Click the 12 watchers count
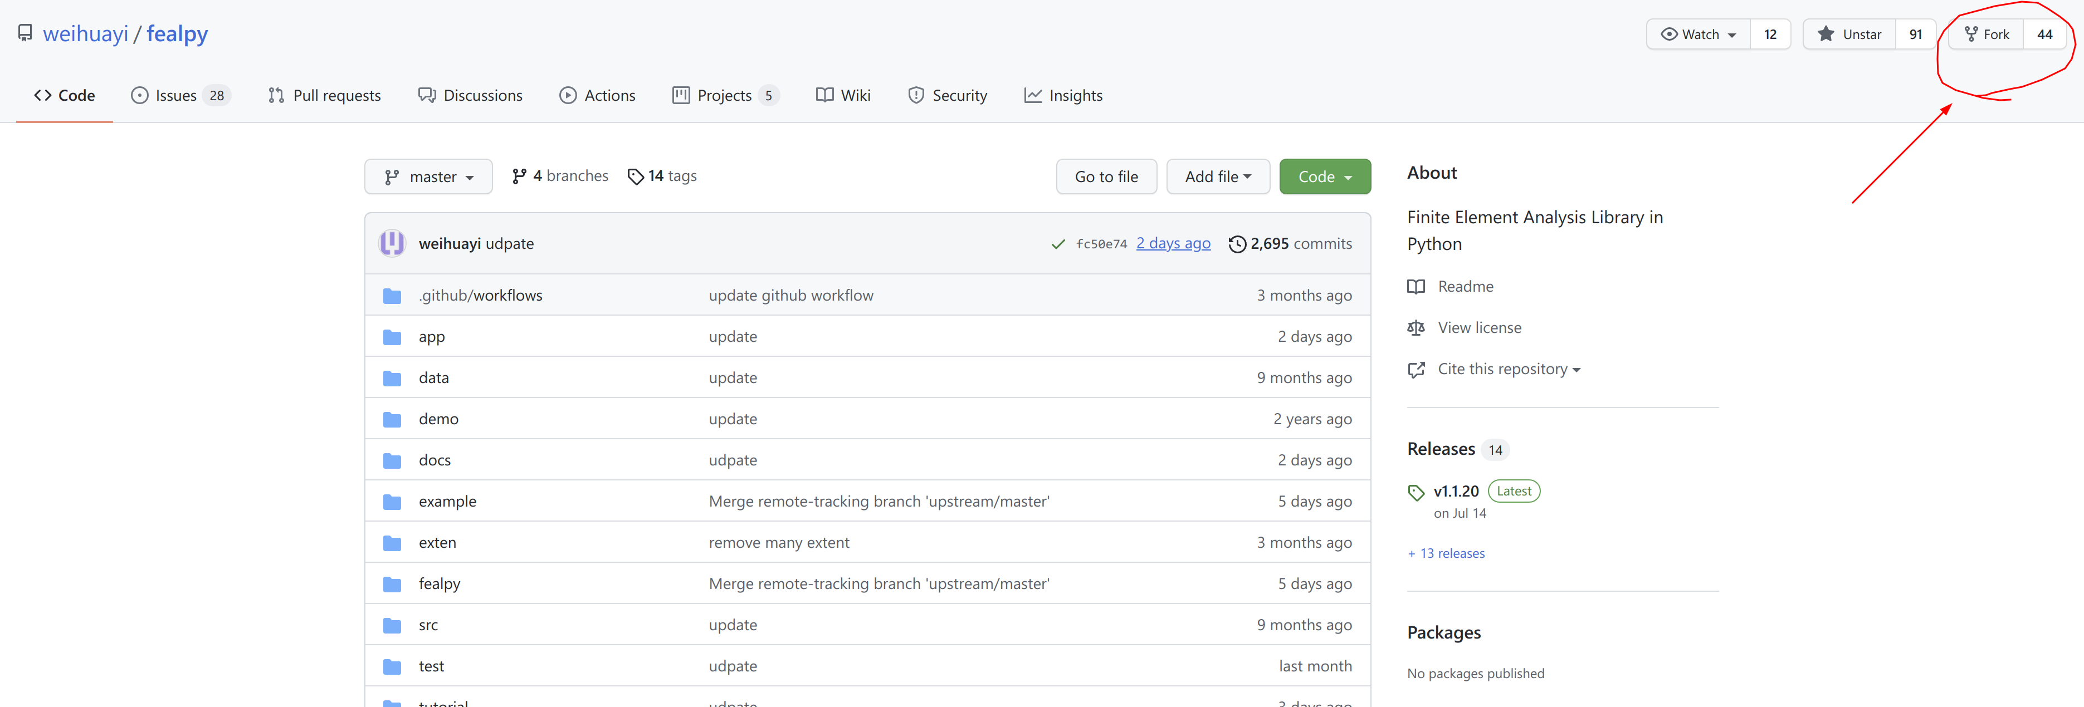The height and width of the screenshot is (707, 2084). click(x=1770, y=34)
